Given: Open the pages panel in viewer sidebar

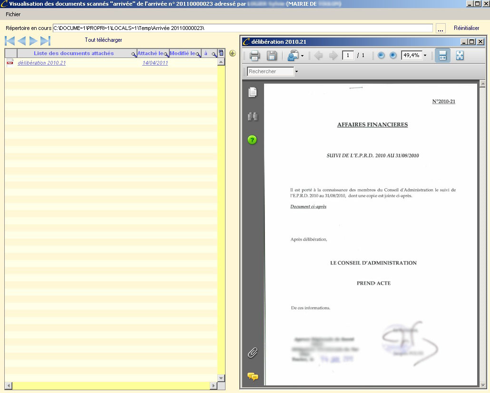Looking at the screenshot, I should (252, 93).
